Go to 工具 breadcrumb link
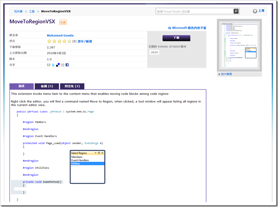Screen dimensions: 278x207 click(x=32, y=11)
